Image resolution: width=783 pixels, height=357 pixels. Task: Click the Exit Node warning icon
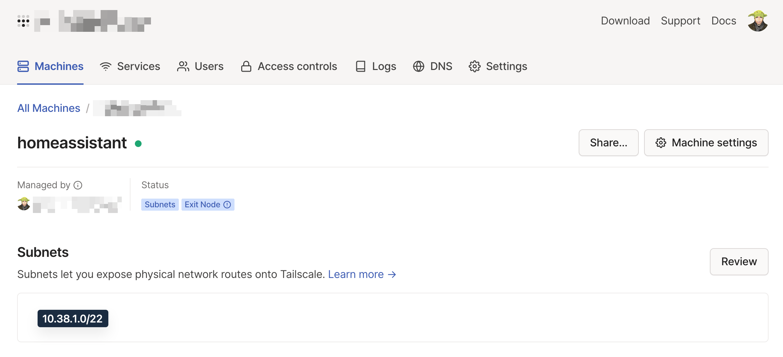coord(227,205)
